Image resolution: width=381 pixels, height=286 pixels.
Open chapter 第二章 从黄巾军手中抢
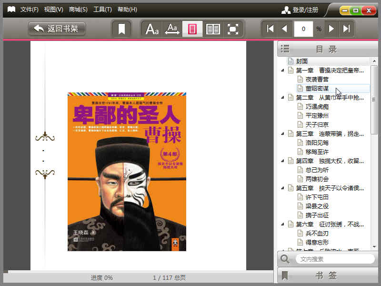(x=330, y=98)
